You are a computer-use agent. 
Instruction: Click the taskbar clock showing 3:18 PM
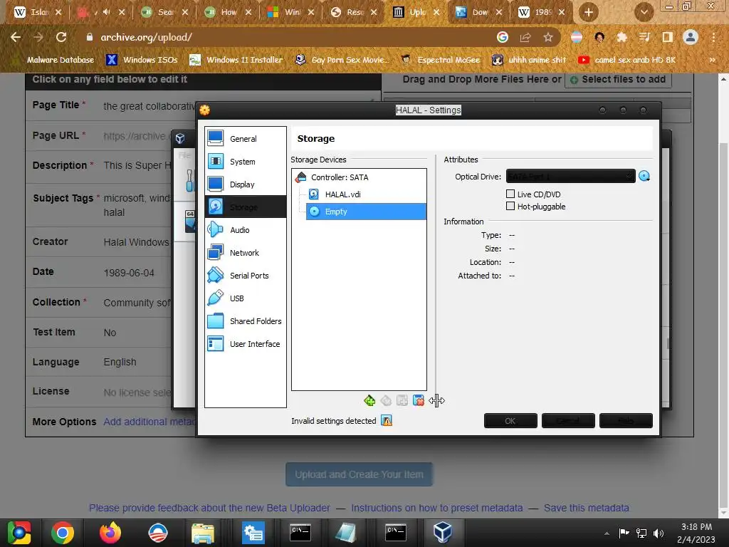click(696, 533)
